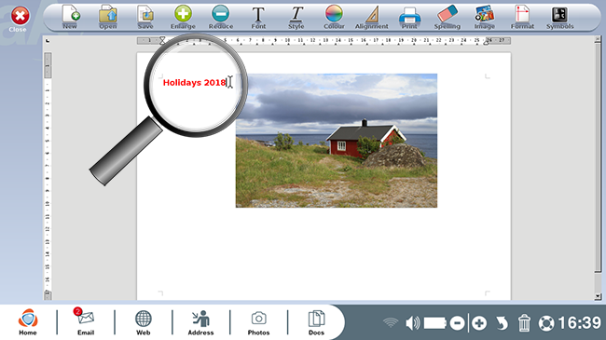This screenshot has height=340, width=606.
Task: Select the red cabin photo in document
Action: (x=337, y=141)
